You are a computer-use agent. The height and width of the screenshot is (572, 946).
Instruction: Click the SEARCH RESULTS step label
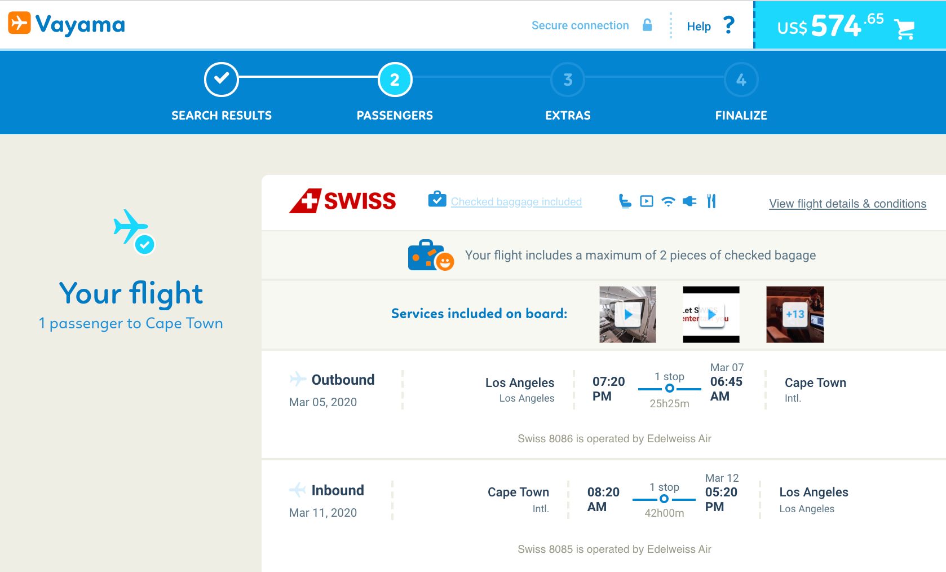click(x=222, y=116)
